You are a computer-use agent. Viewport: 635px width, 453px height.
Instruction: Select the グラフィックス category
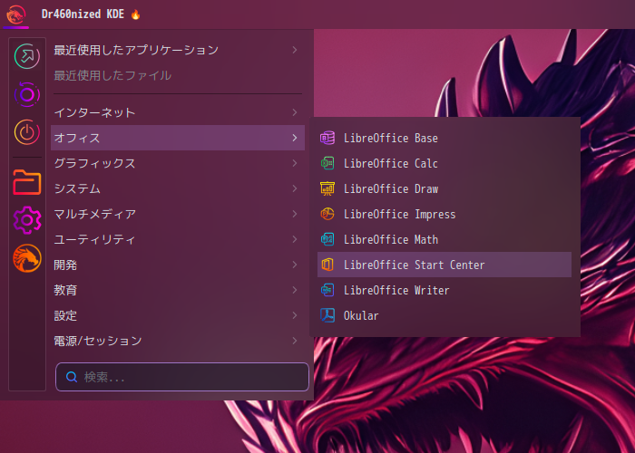(x=178, y=163)
